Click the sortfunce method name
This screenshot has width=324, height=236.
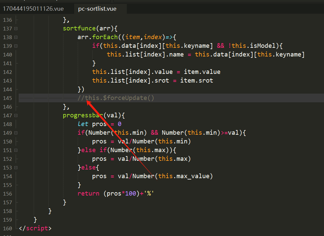(79, 28)
